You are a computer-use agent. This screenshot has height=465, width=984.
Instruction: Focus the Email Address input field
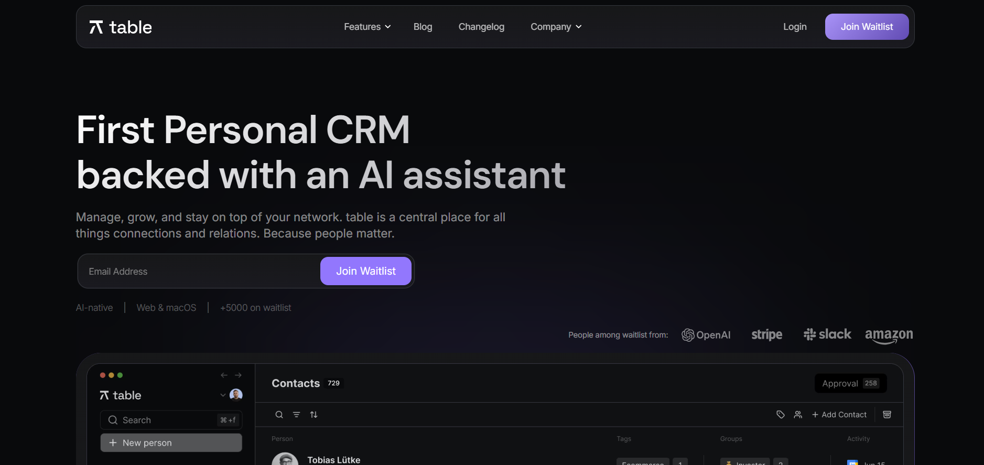click(199, 272)
